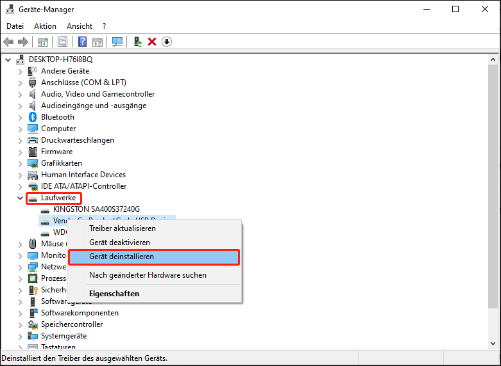Close the Geräte-Manager window

point(485,9)
